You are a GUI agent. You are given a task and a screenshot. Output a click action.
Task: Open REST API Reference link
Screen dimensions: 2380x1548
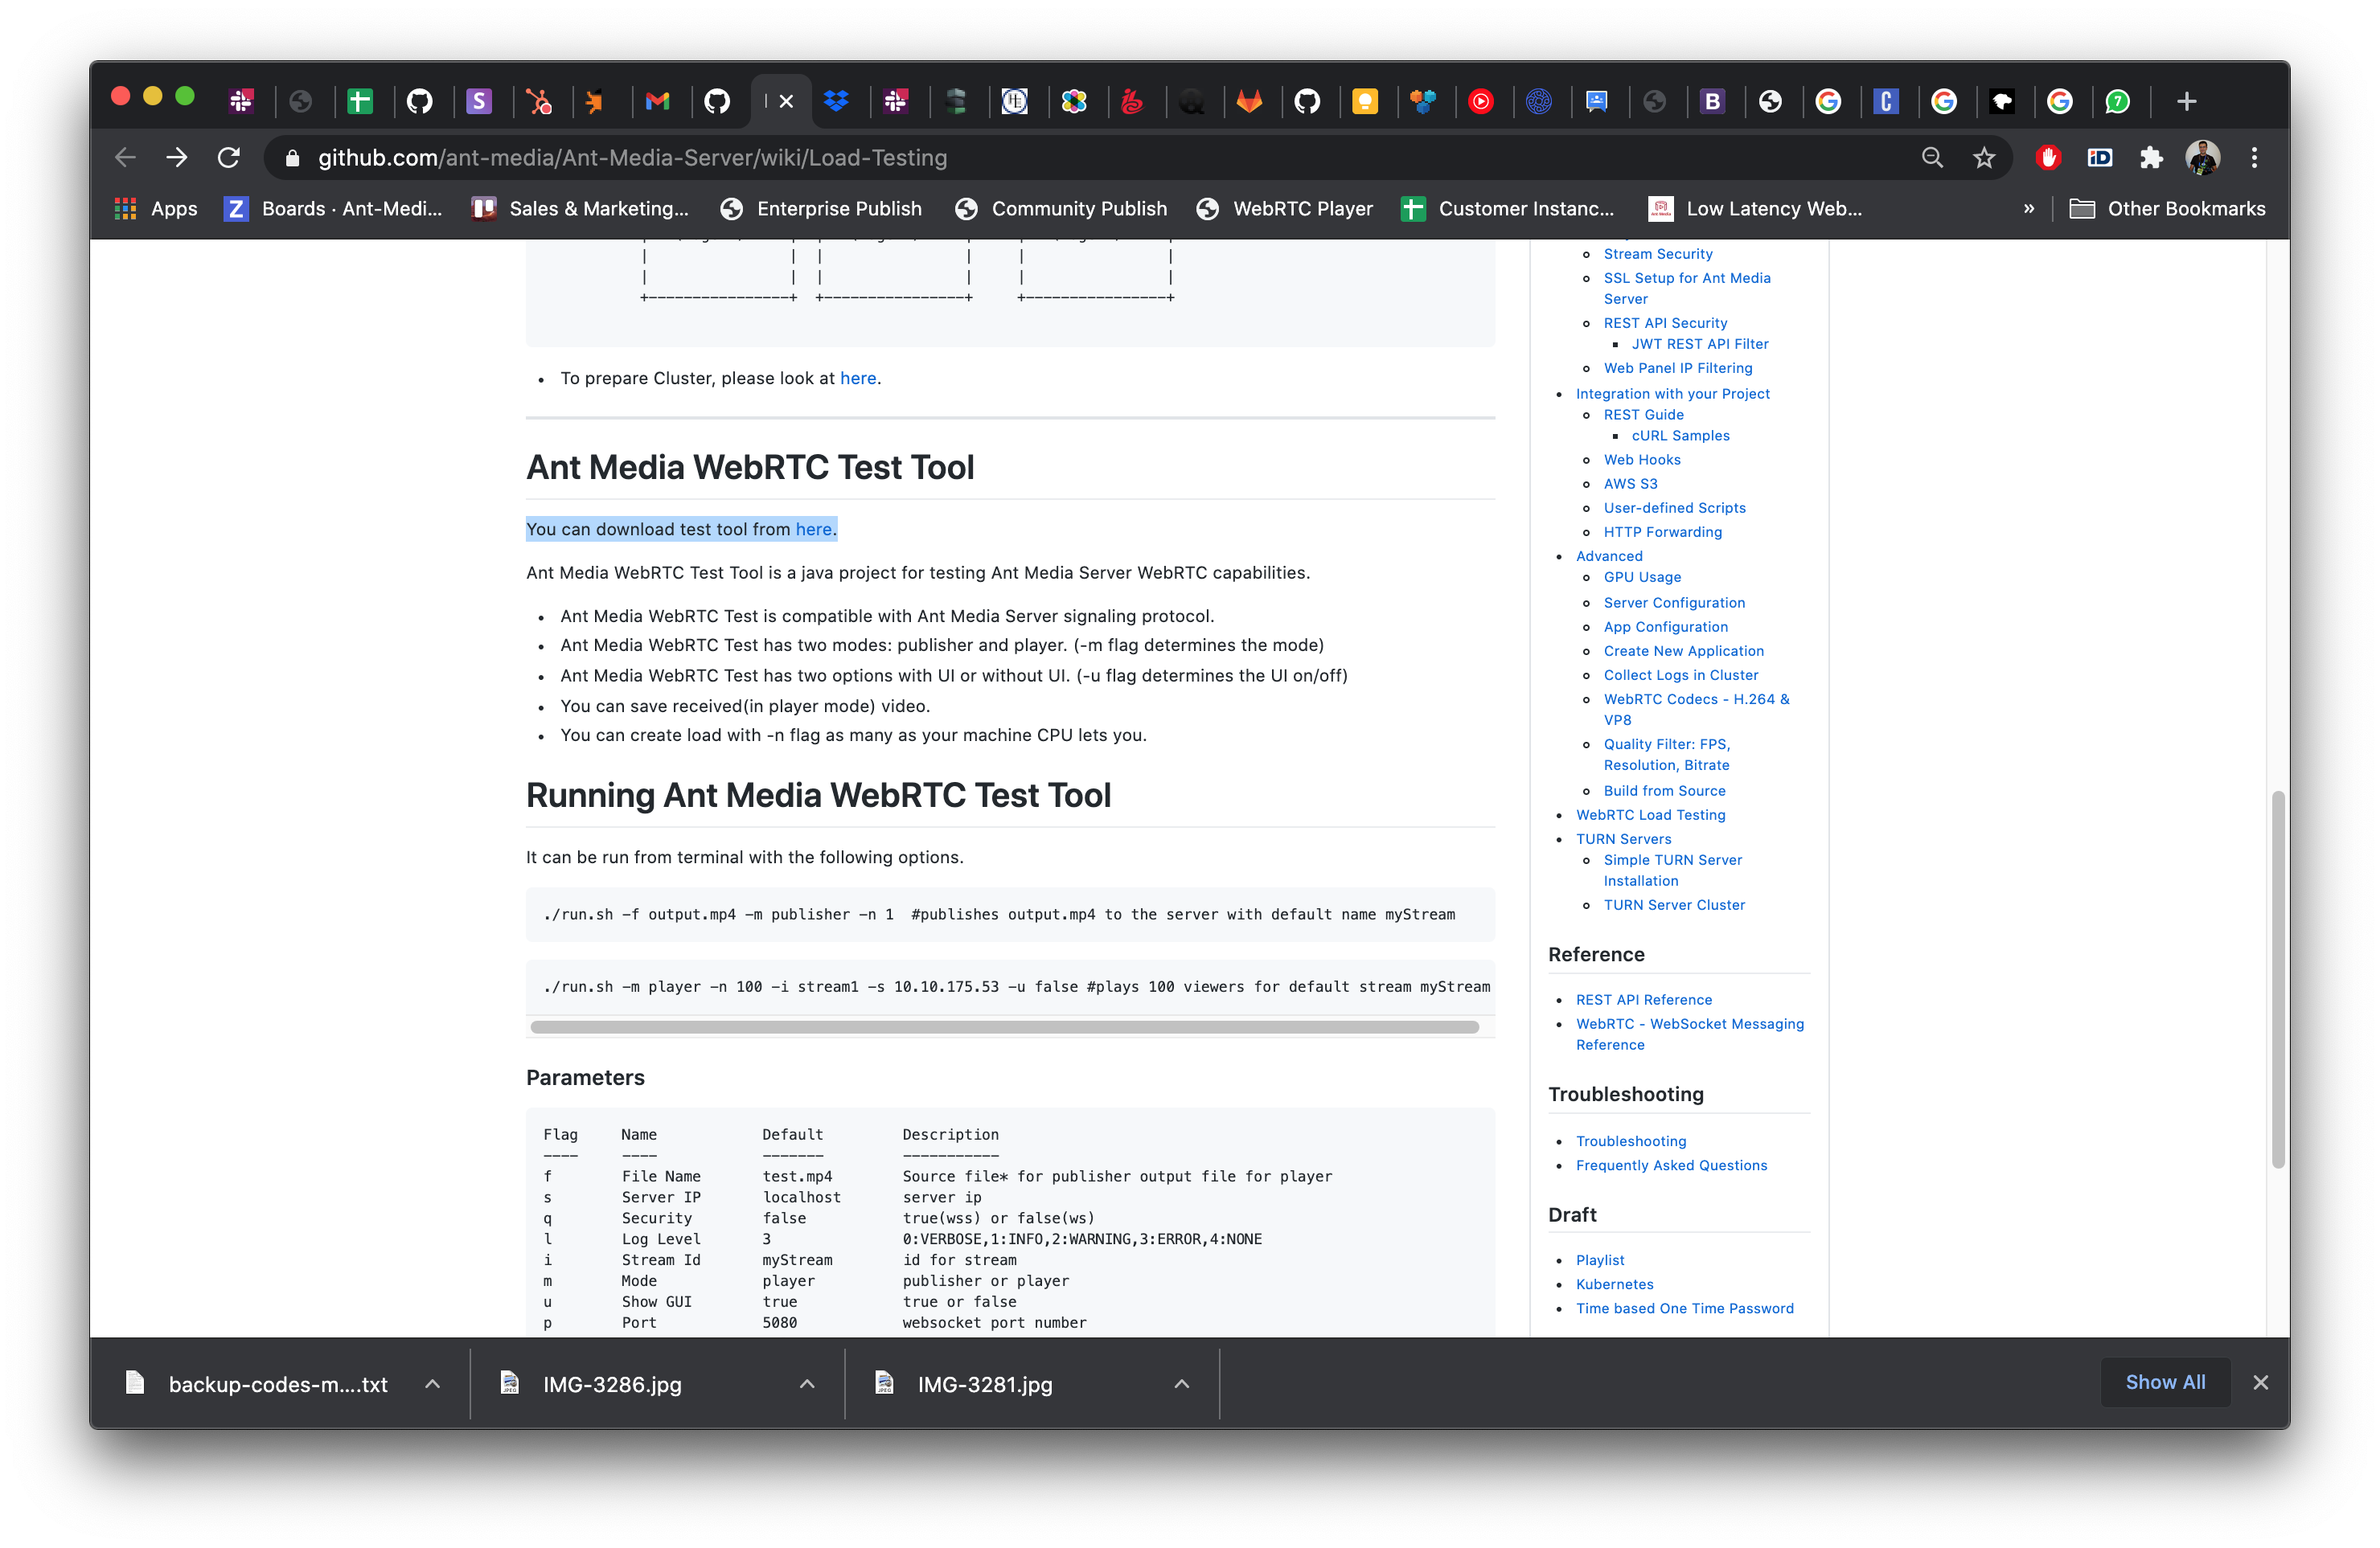1644,999
